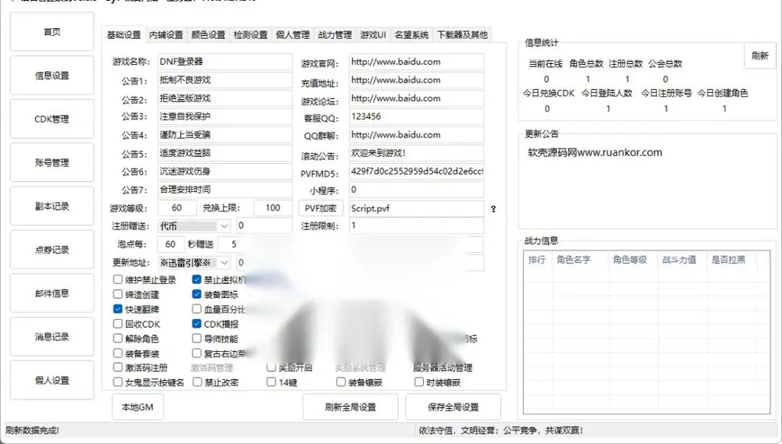Click into the Script.pvf filename field
The width and height of the screenshot is (782, 444).
point(417,208)
